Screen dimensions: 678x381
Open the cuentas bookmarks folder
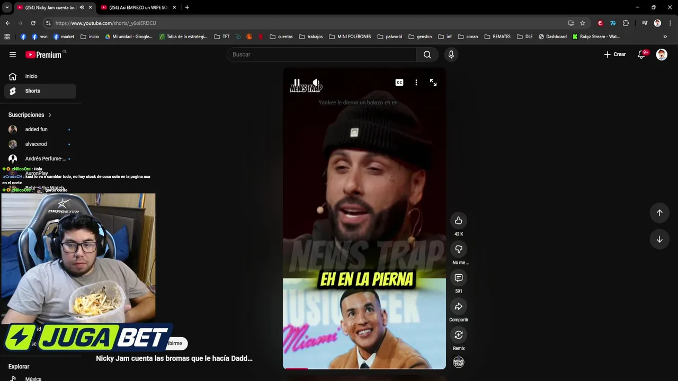click(x=281, y=37)
